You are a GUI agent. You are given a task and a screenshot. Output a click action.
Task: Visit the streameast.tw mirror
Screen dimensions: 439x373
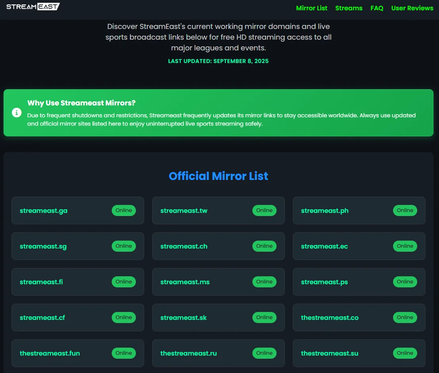183,210
